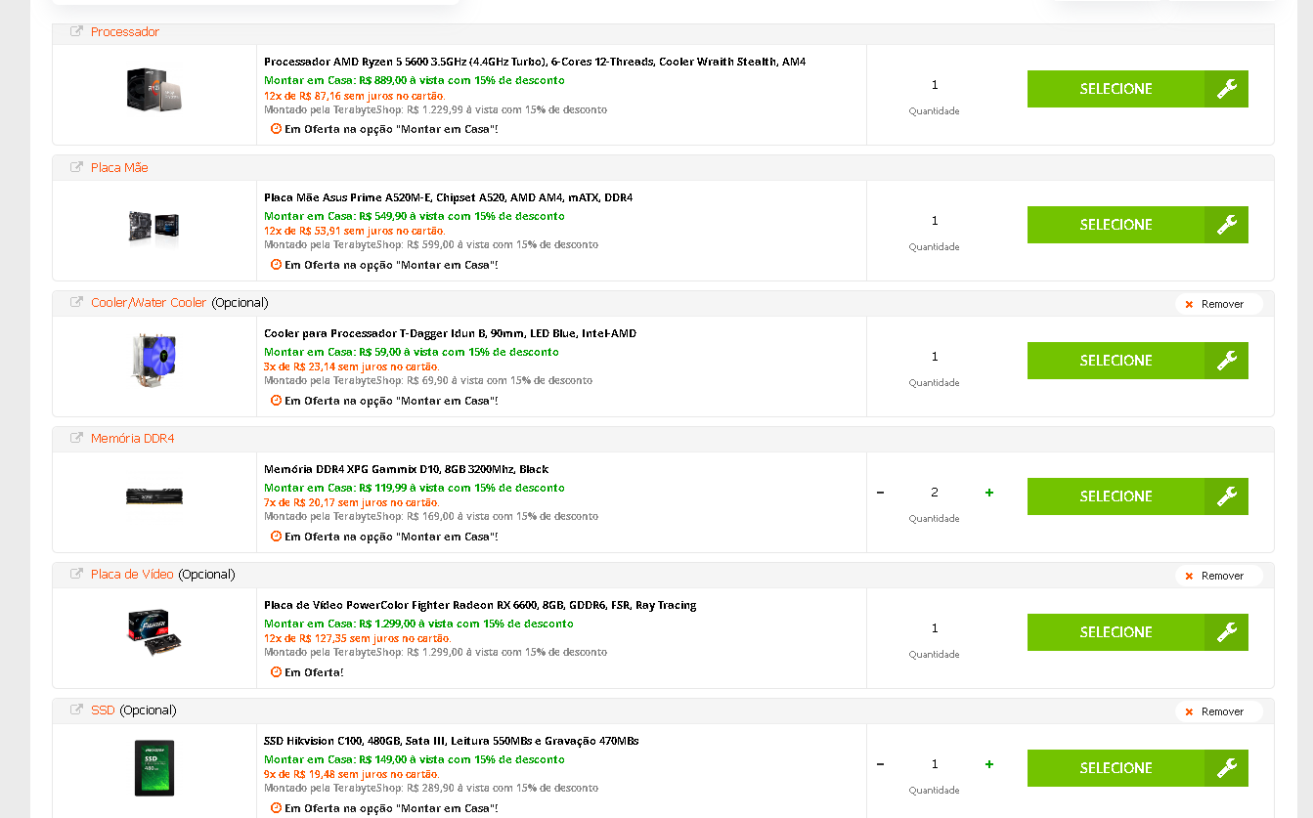Open the Ryzen 5 5600 processor product title
The width and height of the screenshot is (1313, 818).
(x=535, y=62)
